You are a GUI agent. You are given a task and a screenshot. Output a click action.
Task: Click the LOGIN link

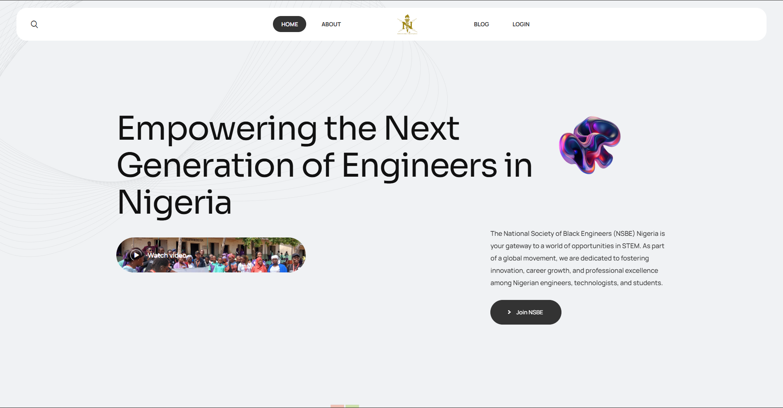[x=521, y=24]
